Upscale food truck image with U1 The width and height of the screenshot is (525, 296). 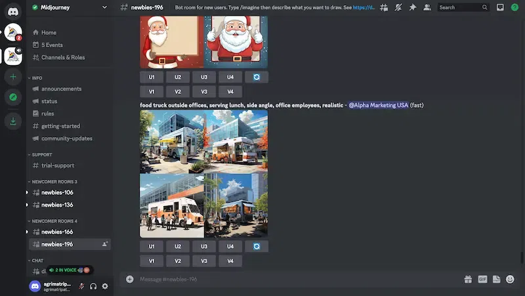(152, 246)
